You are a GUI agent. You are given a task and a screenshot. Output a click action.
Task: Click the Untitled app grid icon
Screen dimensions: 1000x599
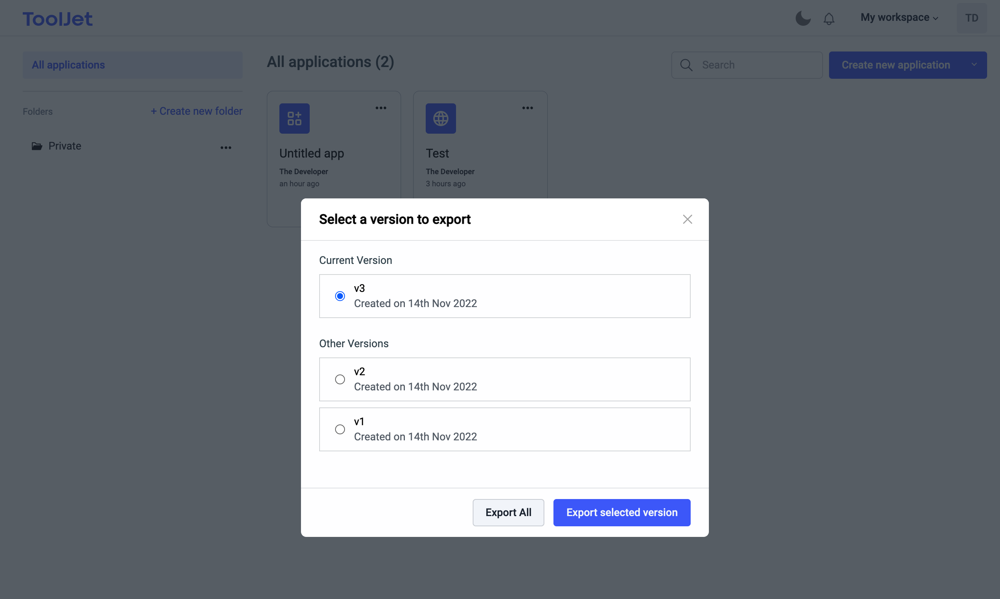coord(294,118)
